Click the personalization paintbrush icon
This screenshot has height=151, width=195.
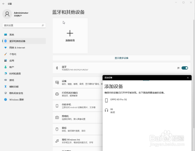(5, 54)
